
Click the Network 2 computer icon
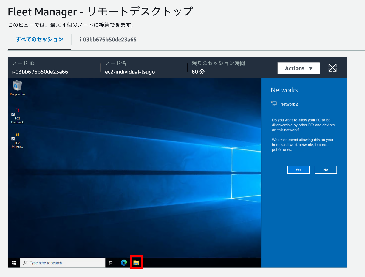tap(274, 104)
